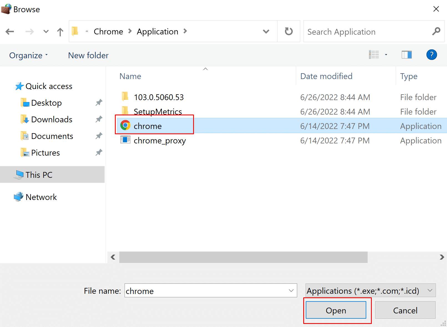Click the Cancel button
Image resolution: width=447 pixels, height=327 pixels.
[x=405, y=310]
